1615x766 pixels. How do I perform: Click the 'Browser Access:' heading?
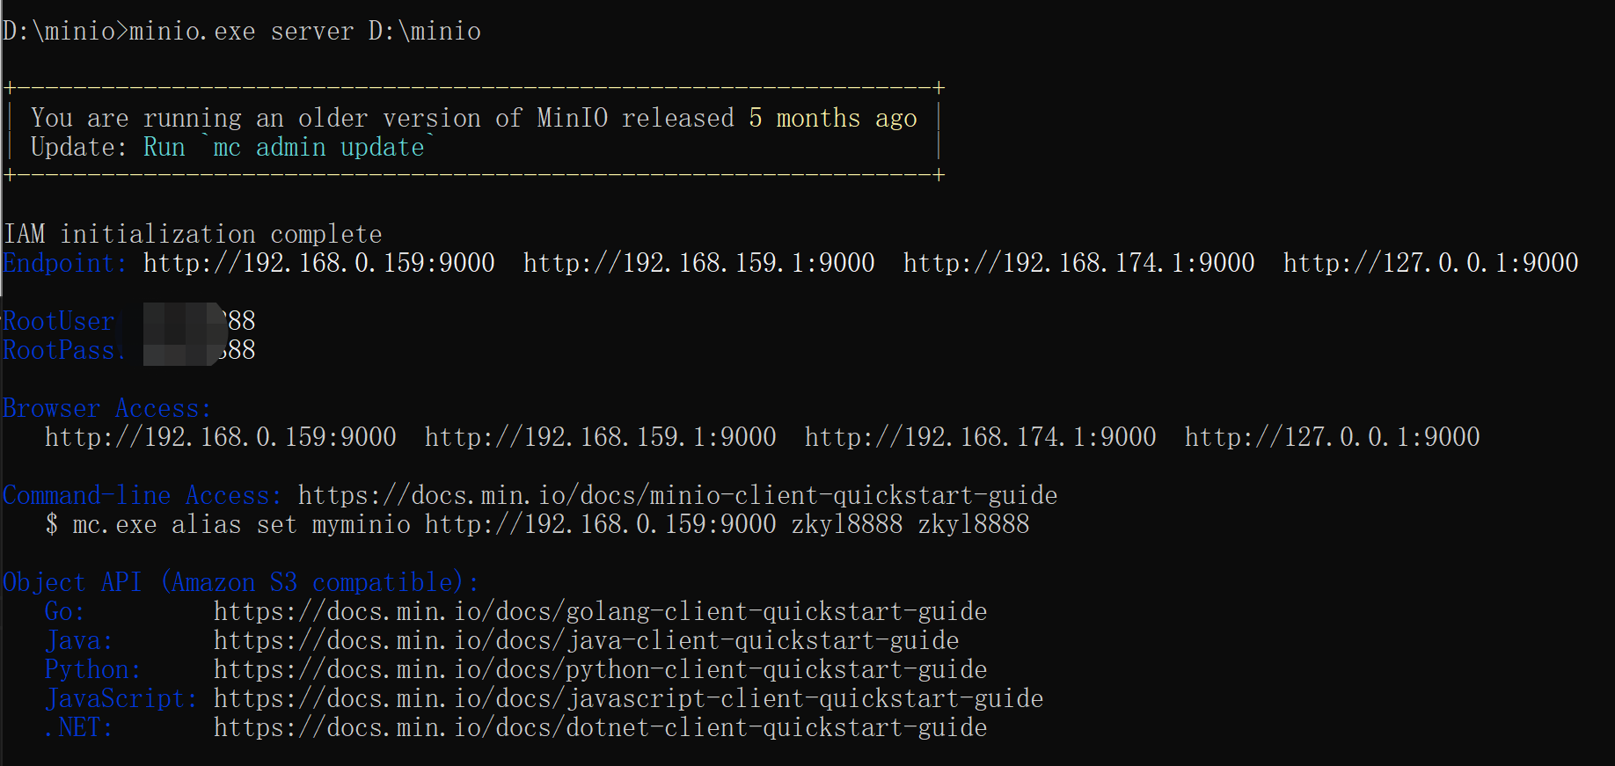coord(107,408)
